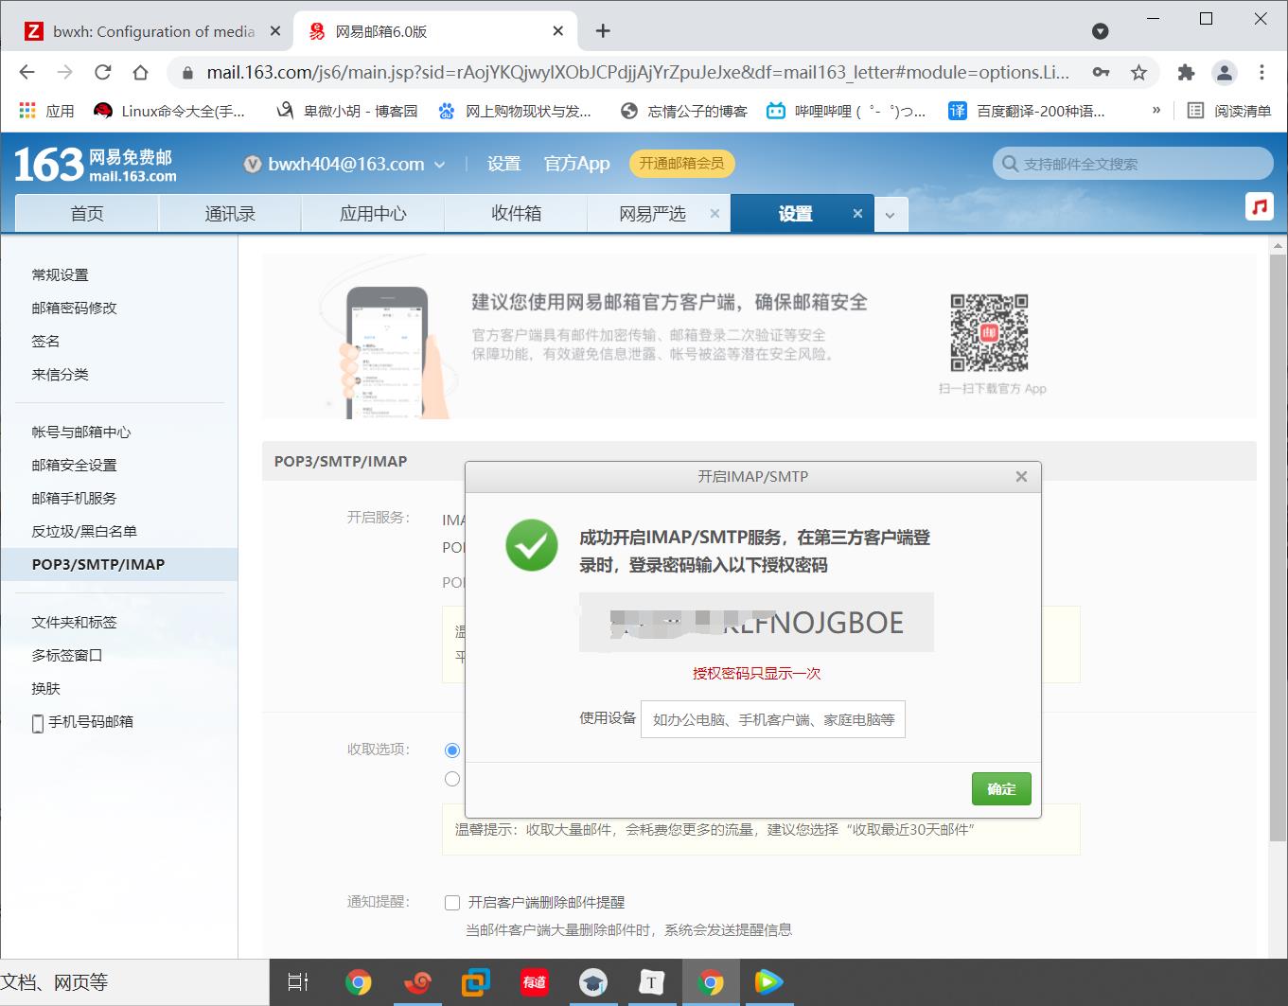Open 帐号与邮箱中心 in the sidebar

point(81,432)
